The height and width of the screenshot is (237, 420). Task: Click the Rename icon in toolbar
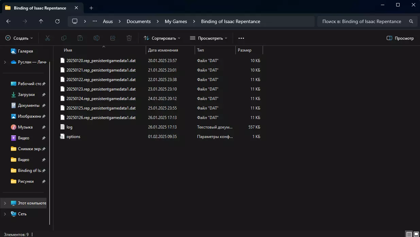pos(97,38)
